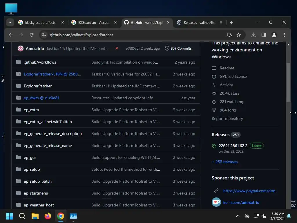Open the ep_setup_patch folder

38,181
